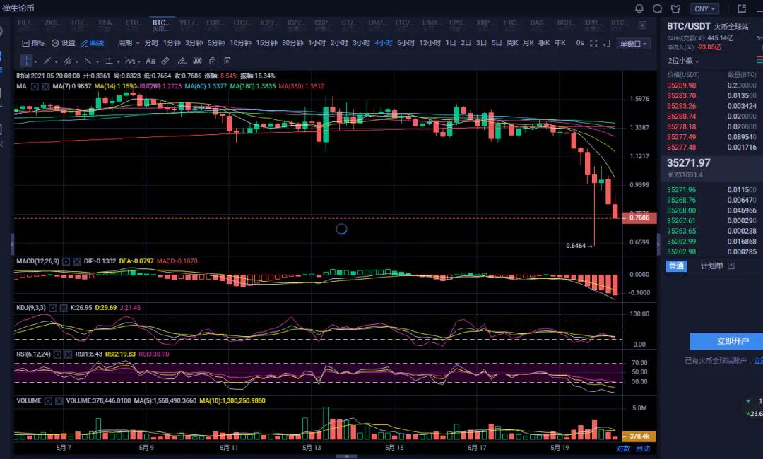Screen dimensions: 763x459
Task: Click the current price tag 0.7686 on axis
Action: (x=639, y=217)
